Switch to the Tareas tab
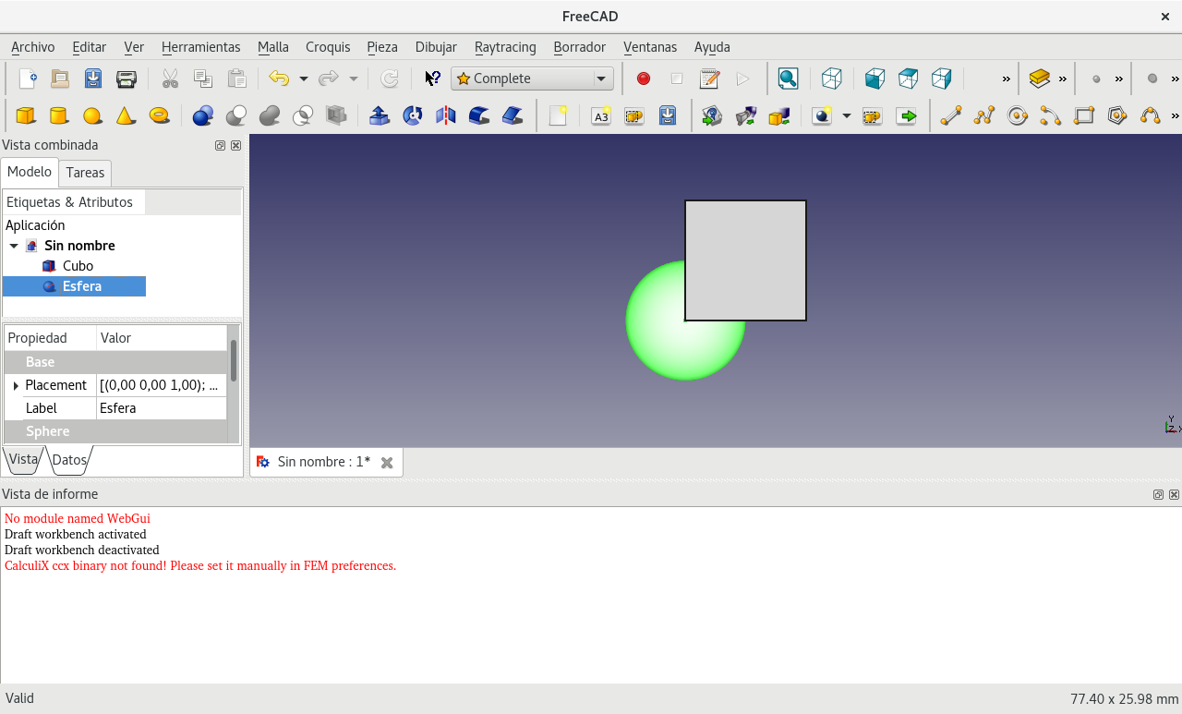 point(85,173)
